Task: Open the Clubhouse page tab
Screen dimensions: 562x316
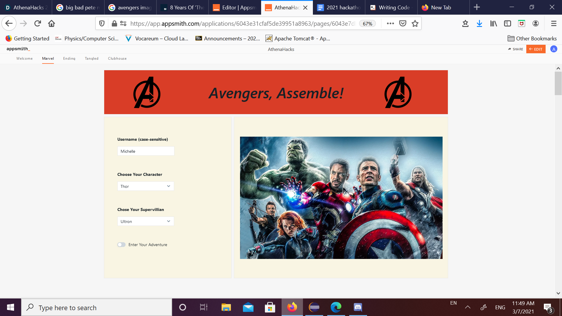Action: pyautogui.click(x=117, y=59)
